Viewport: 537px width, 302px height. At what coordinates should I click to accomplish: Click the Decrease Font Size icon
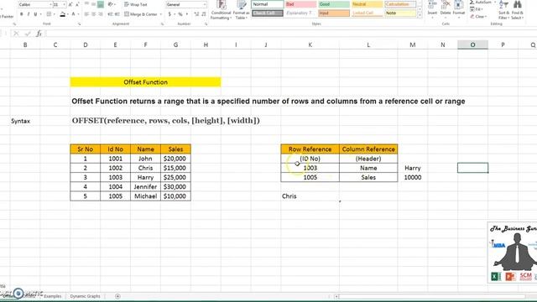[77, 5]
